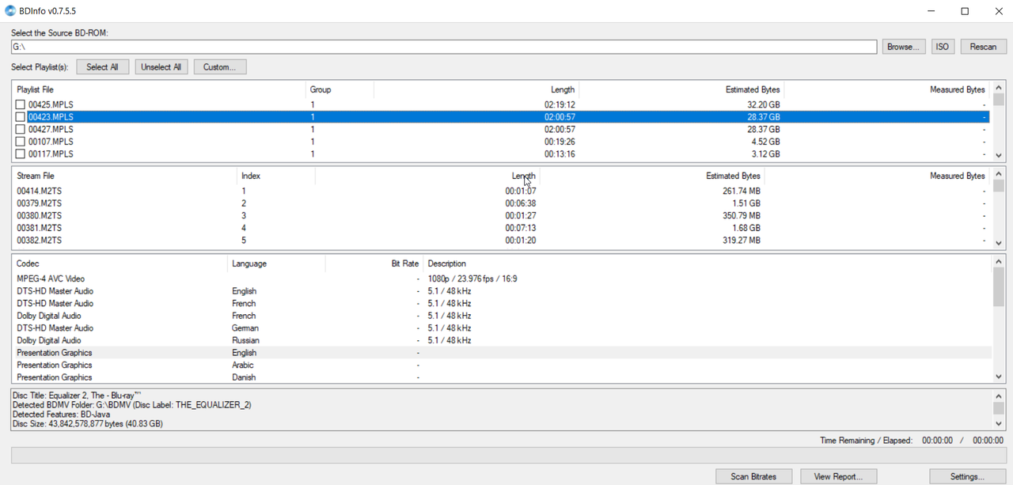Select the 00107.MPLS playlist row
The height and width of the screenshot is (485, 1013).
coord(502,142)
